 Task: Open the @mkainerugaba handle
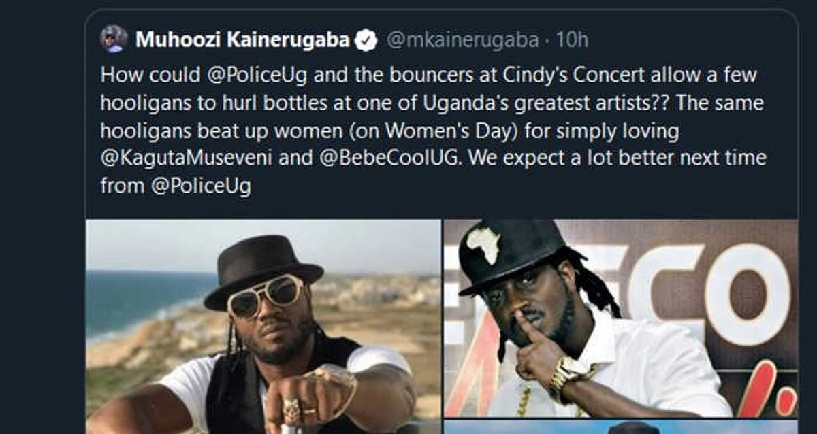(x=462, y=40)
